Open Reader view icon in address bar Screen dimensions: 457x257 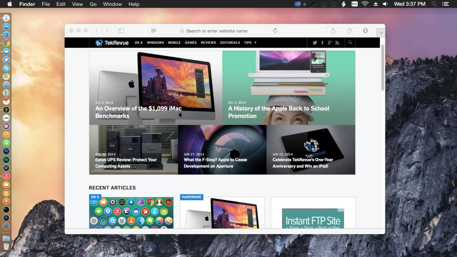(x=154, y=31)
